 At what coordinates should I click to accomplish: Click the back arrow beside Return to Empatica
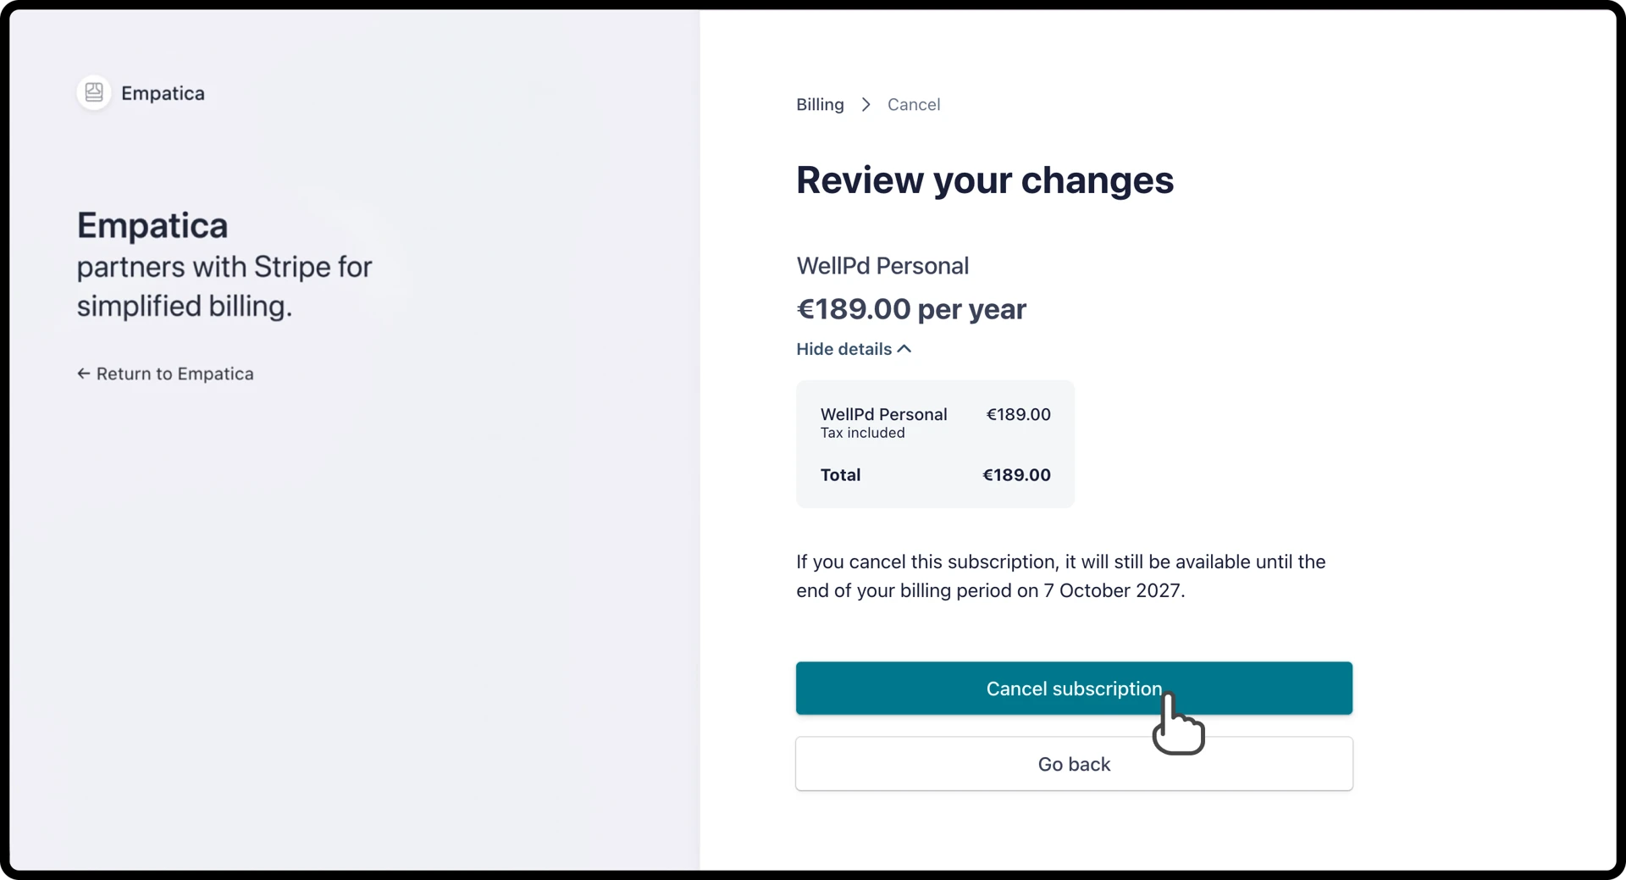click(83, 374)
